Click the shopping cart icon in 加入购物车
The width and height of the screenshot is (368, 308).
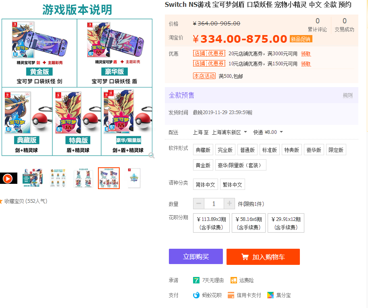coord(245,257)
